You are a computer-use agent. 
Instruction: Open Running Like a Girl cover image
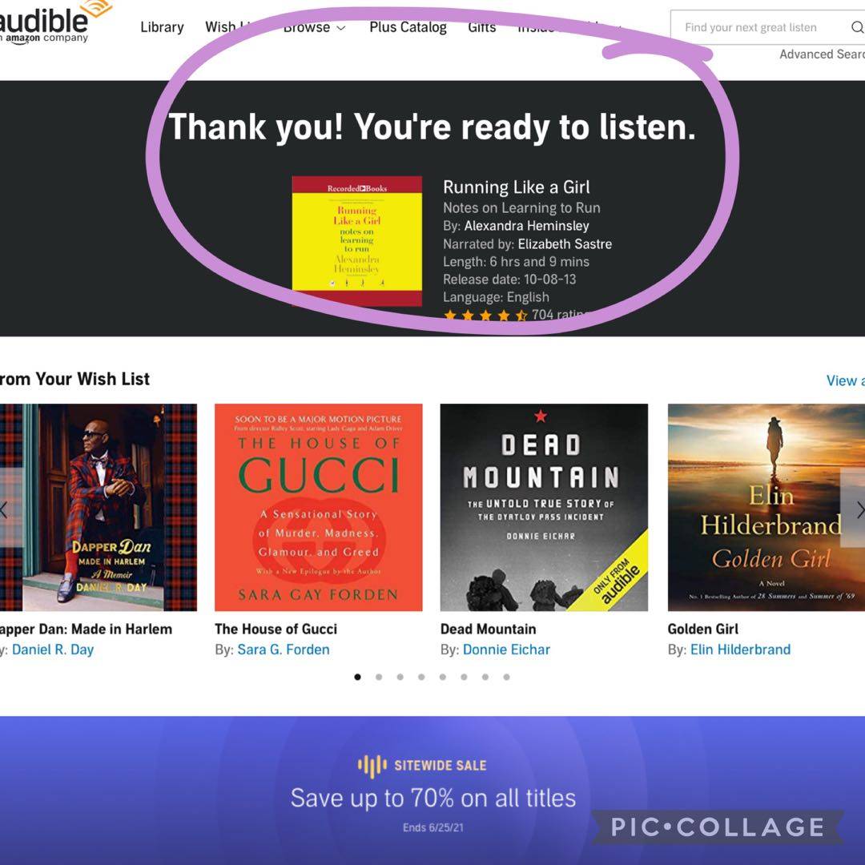pos(356,240)
